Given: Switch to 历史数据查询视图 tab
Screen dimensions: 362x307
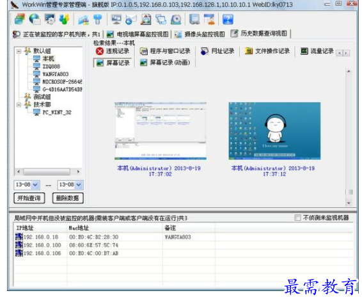Looking at the screenshot, I should [x=260, y=33].
